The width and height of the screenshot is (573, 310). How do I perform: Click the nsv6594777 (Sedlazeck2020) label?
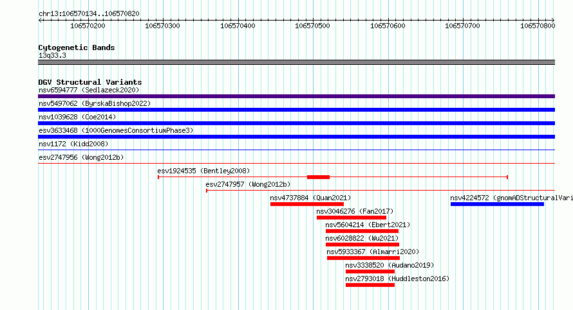pyautogui.click(x=89, y=90)
